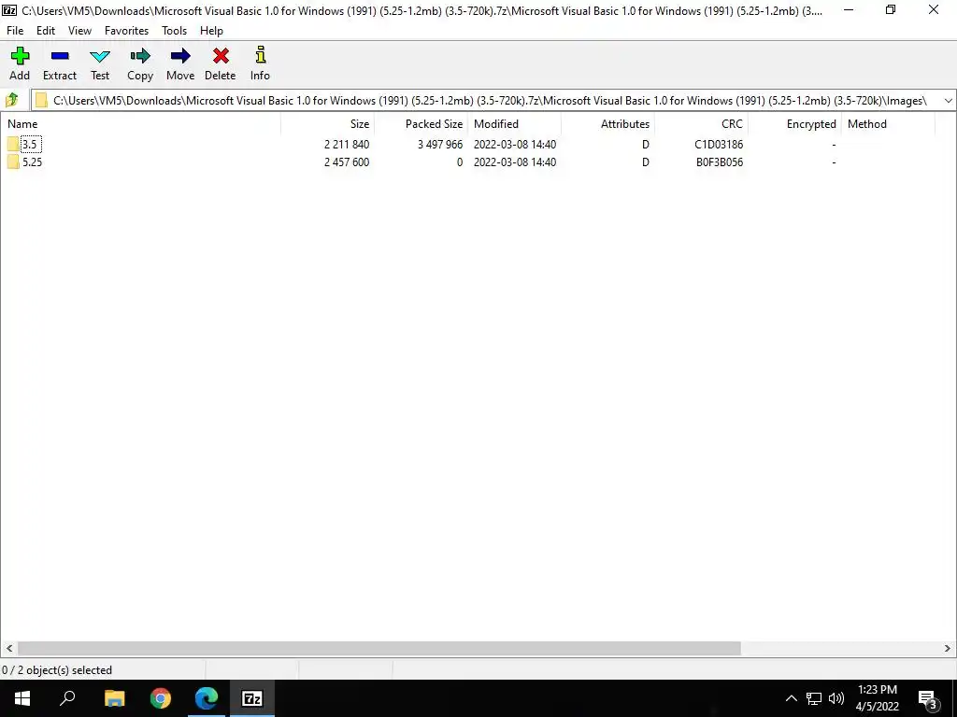Expand the address bar path dropdown
This screenshot has width=957, height=717.
point(948,101)
